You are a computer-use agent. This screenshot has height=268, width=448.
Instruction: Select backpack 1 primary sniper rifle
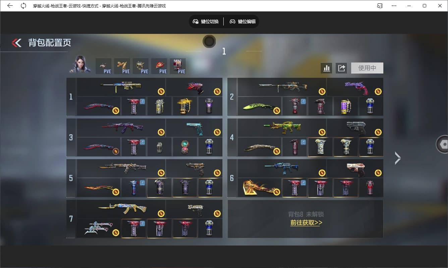(121, 87)
